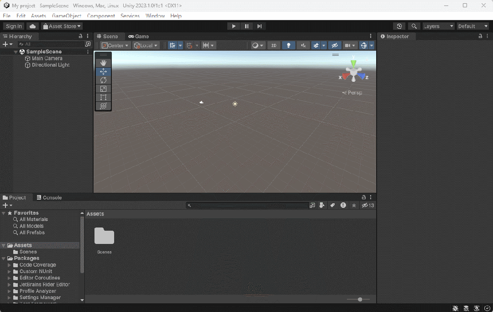Screen dimensions: 493x312
Task: Click the Sign in button
Action: click(x=14, y=26)
